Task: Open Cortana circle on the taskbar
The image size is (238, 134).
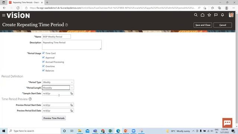Action: pyautogui.click(x=64, y=131)
